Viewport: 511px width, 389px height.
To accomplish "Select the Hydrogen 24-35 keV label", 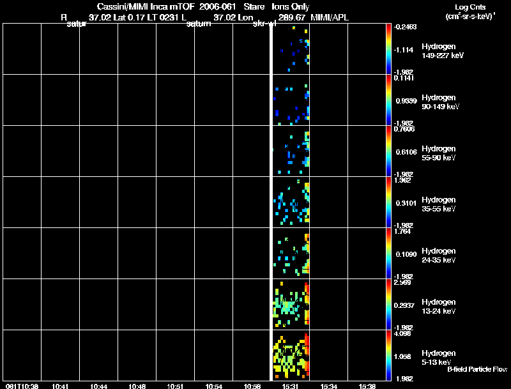I will pos(439,256).
